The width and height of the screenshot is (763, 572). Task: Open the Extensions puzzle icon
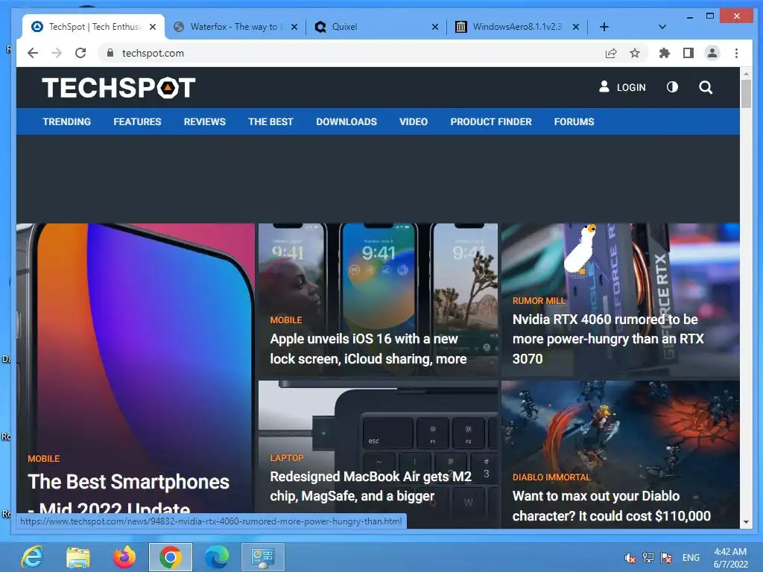tap(664, 53)
